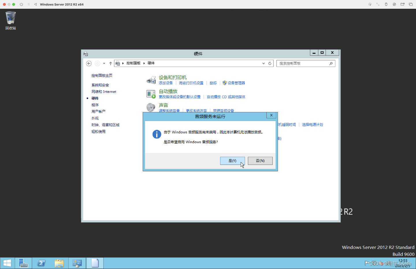The height and width of the screenshot is (269, 416).
Task: Minimize the 硬件 Control Panel window
Action: click(314, 53)
